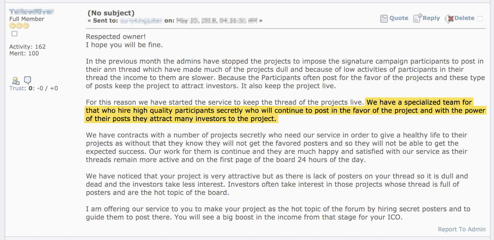Click the Activity: 162 text
494x240 pixels.
point(27,47)
